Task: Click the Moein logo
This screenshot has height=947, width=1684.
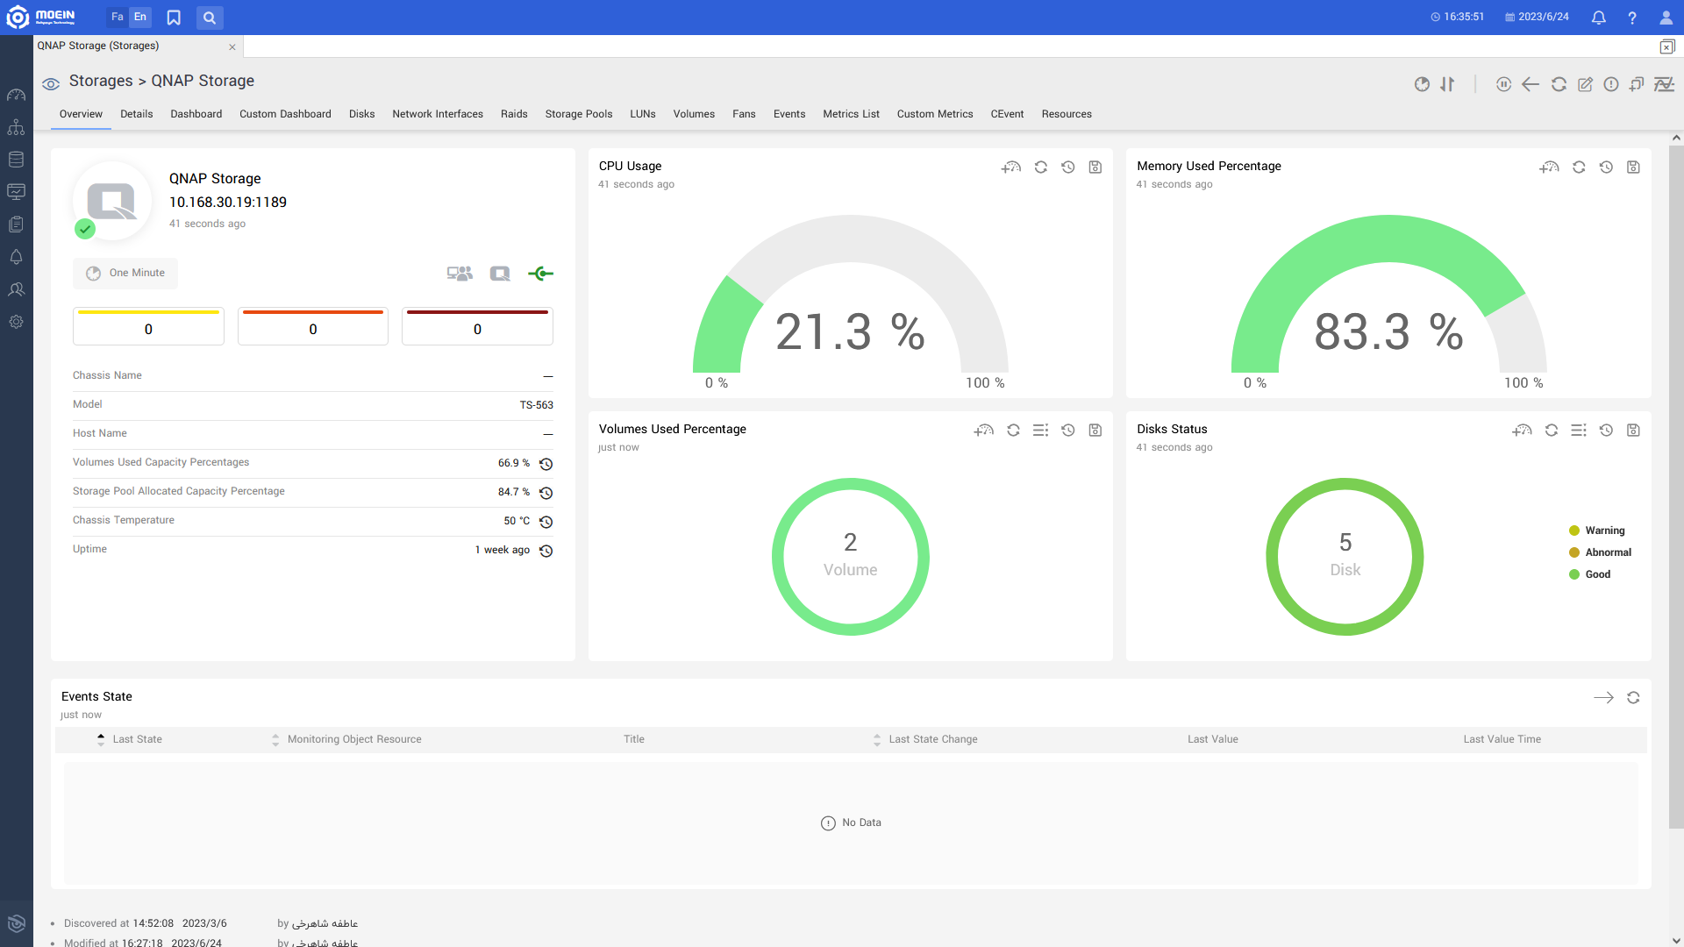Action: point(41,18)
